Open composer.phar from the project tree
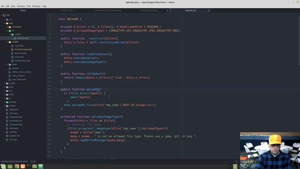Screen dimensions: 300x169 (x=16, y=124)
